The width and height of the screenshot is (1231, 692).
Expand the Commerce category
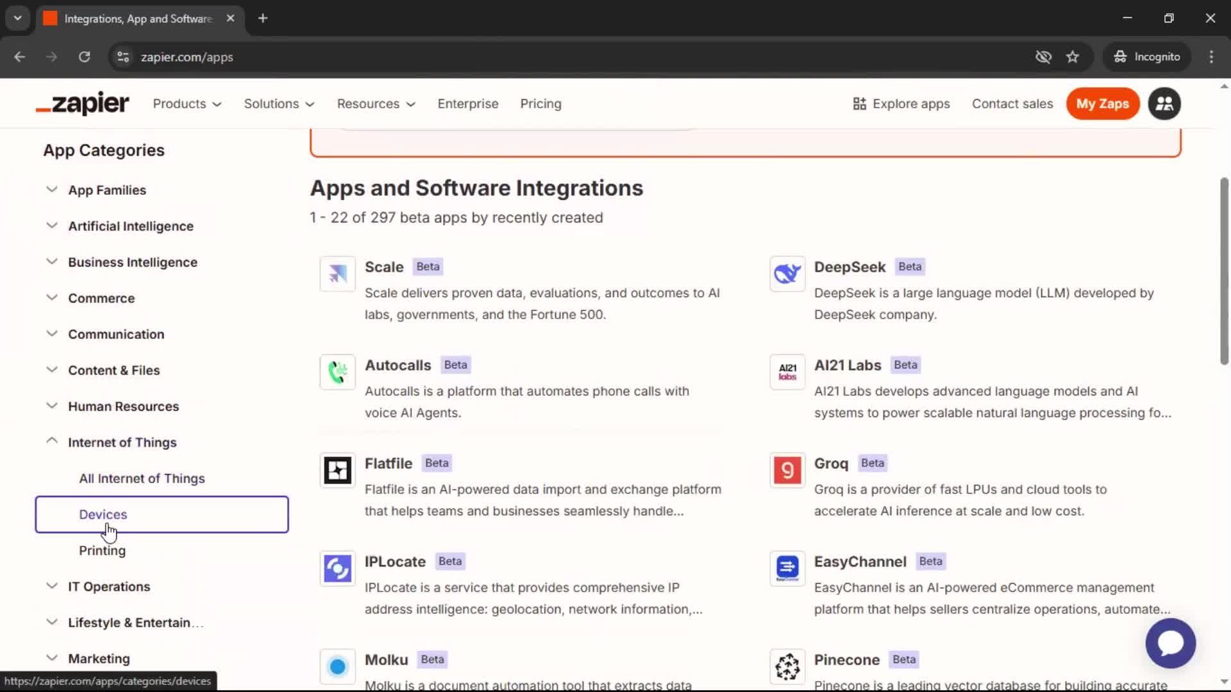pyautogui.click(x=52, y=298)
